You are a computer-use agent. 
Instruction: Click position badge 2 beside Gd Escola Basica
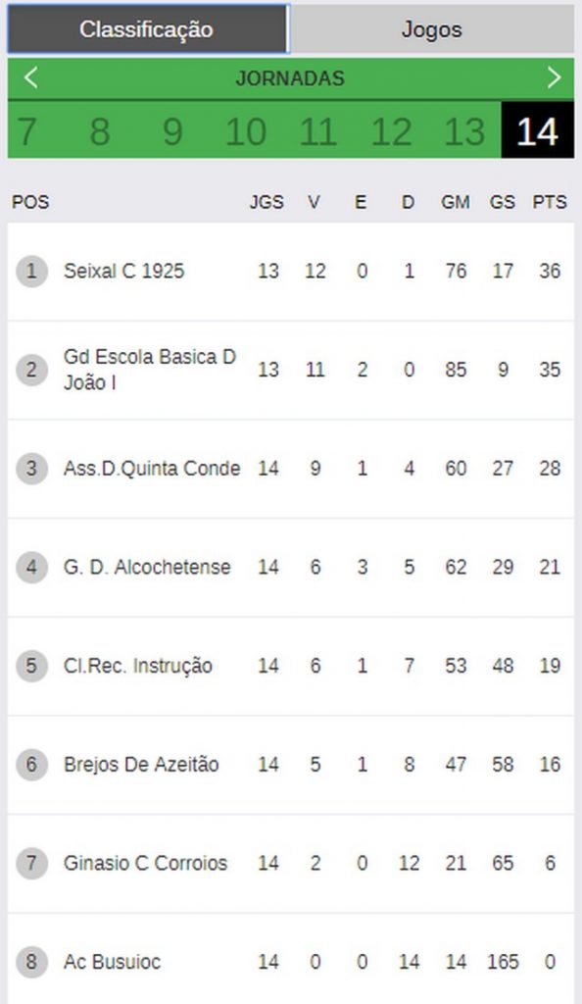point(31,370)
